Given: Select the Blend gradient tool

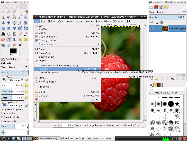Looking at the screenshot, I should tap(14, 34).
